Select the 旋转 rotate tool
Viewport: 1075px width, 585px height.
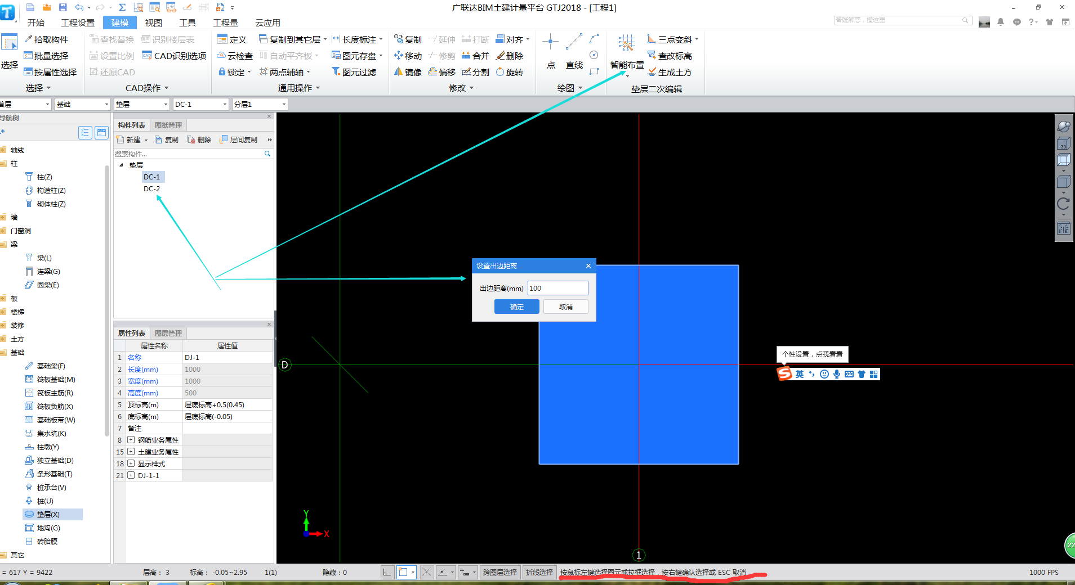510,72
